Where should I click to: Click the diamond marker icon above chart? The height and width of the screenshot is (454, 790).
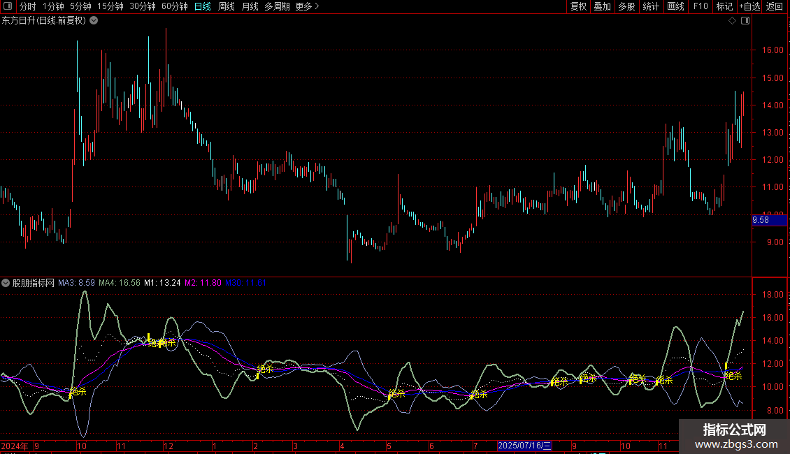732,21
